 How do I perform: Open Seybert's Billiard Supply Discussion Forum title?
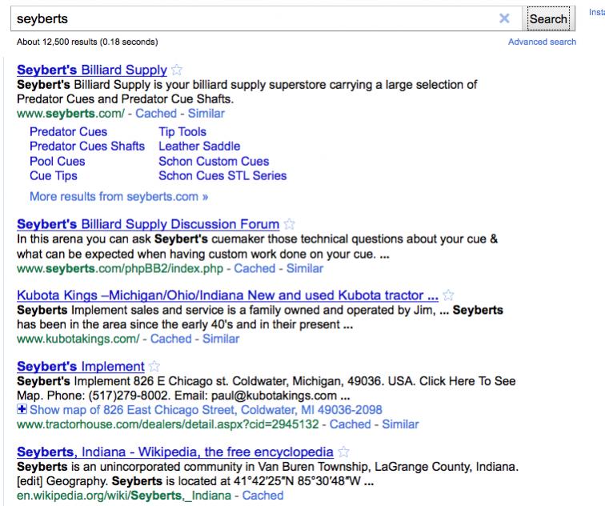tap(148, 224)
